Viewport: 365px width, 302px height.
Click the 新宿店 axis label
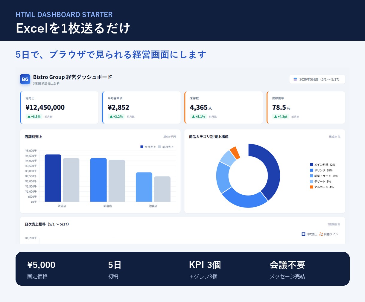[x=107, y=206]
